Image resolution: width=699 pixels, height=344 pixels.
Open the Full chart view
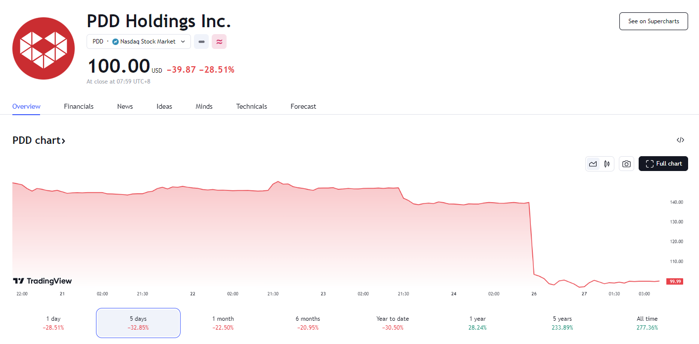click(663, 164)
